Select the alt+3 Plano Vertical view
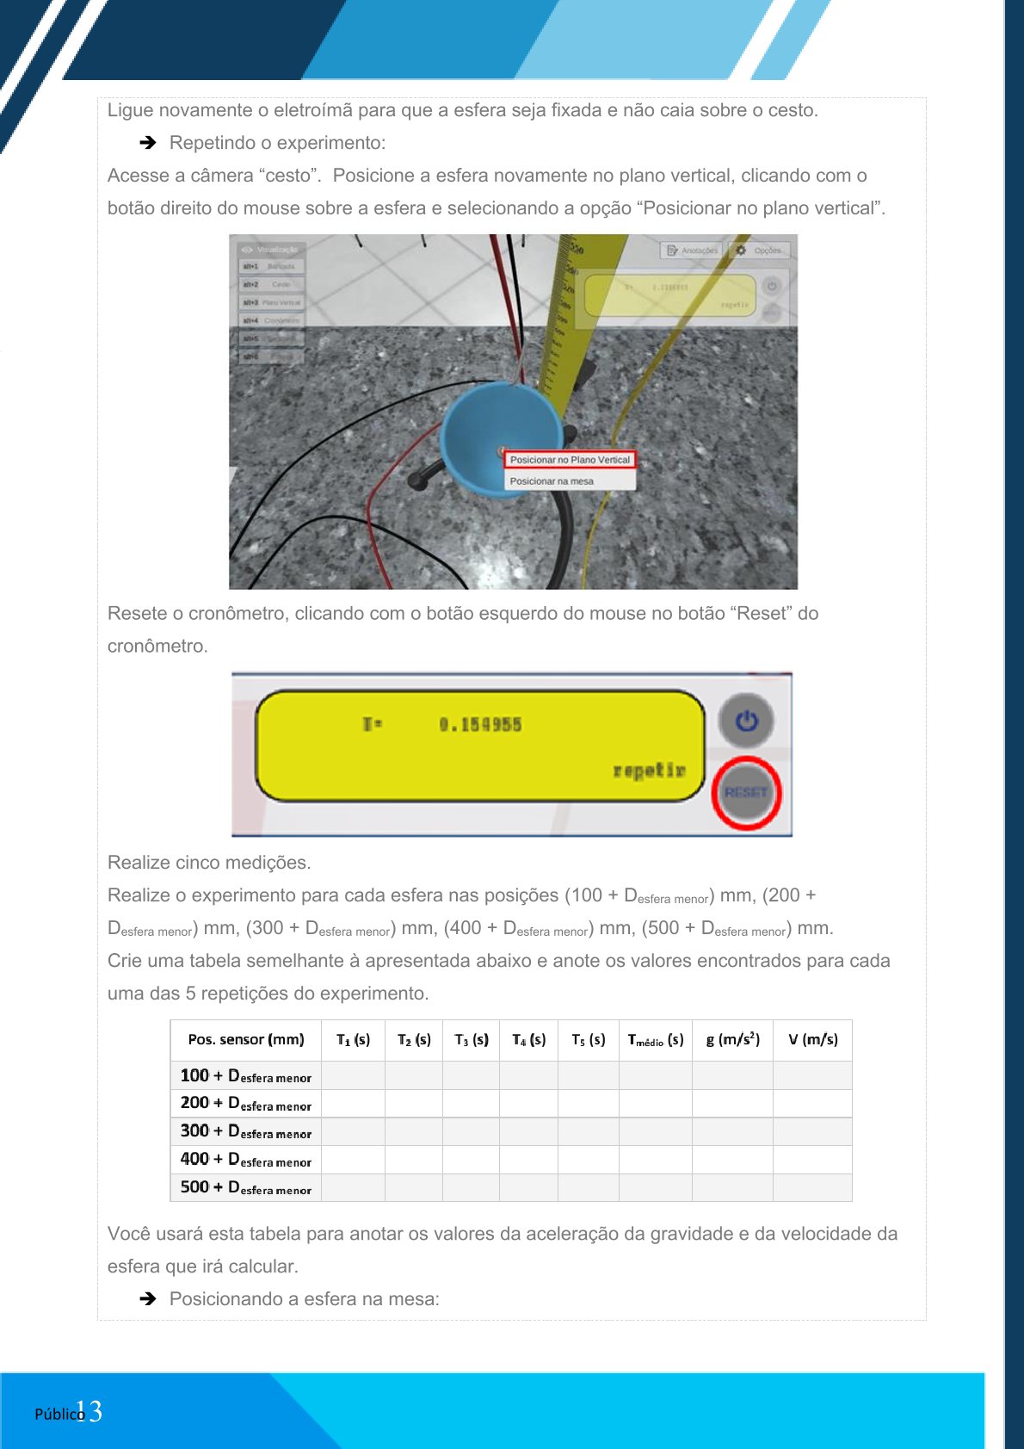The height and width of the screenshot is (1449, 1024). tap(270, 303)
